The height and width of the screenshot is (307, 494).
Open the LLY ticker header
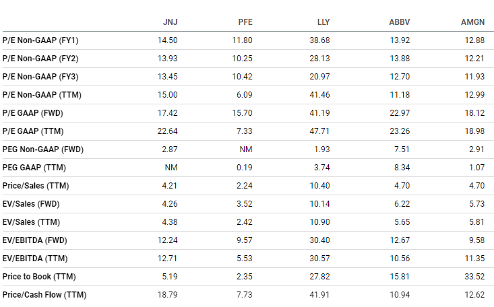tap(323, 22)
